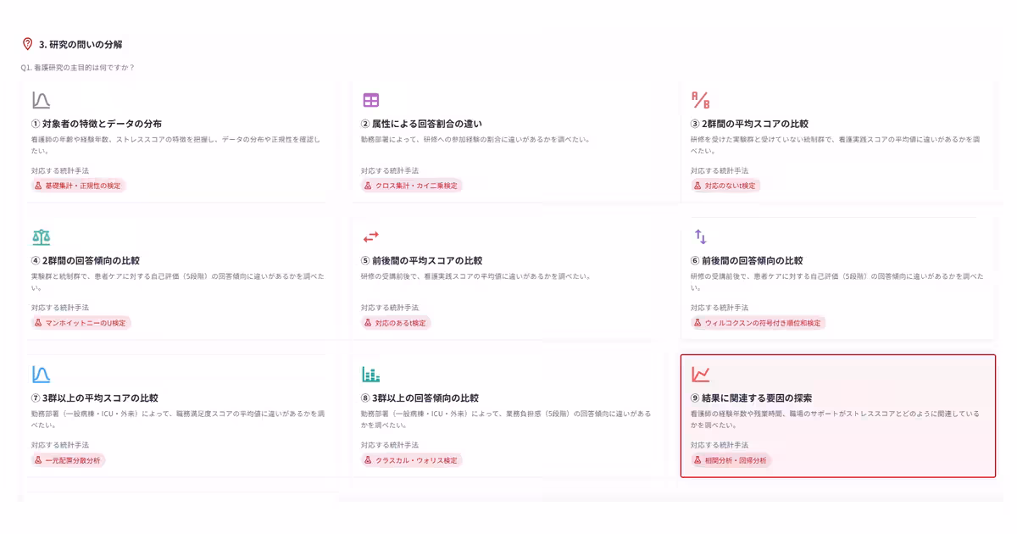Click the map pin icon beside section 3 heading
Viewport: 1017px width, 534px height.
[x=27, y=44]
